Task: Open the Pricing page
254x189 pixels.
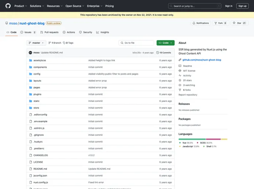Action: [110, 6]
